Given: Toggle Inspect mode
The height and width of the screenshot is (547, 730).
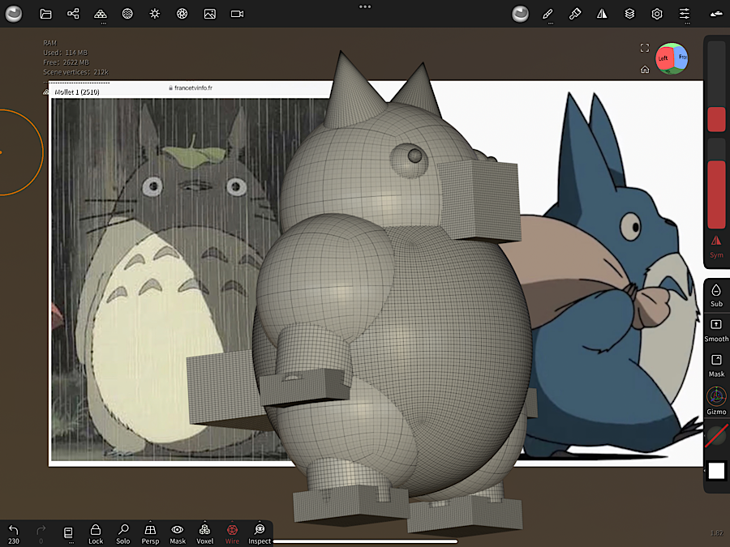Looking at the screenshot, I should click(x=260, y=534).
